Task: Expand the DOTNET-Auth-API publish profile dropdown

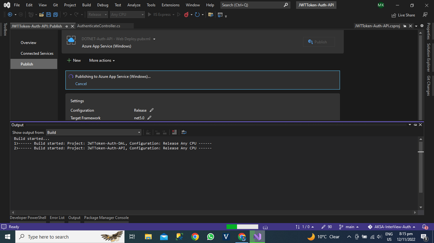Action: point(154,39)
